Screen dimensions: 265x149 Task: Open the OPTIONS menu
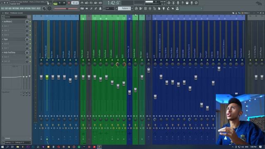click(x=28, y=8)
